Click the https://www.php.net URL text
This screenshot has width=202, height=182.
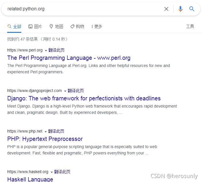(25, 131)
